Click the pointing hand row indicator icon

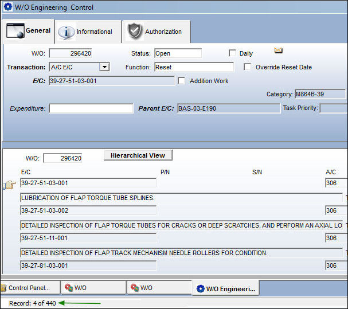coord(10,185)
